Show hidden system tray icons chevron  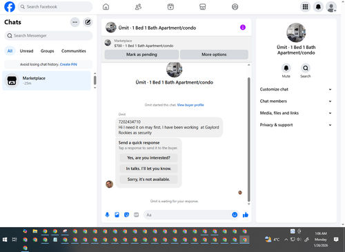[286, 240]
